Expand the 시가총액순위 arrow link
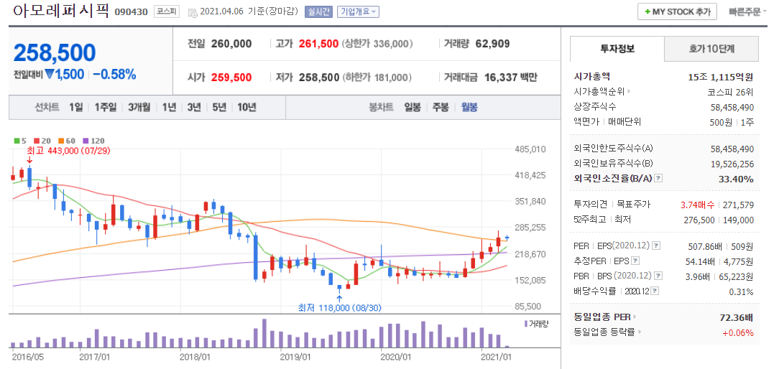Screen dimensions: 774x369 coord(629,91)
